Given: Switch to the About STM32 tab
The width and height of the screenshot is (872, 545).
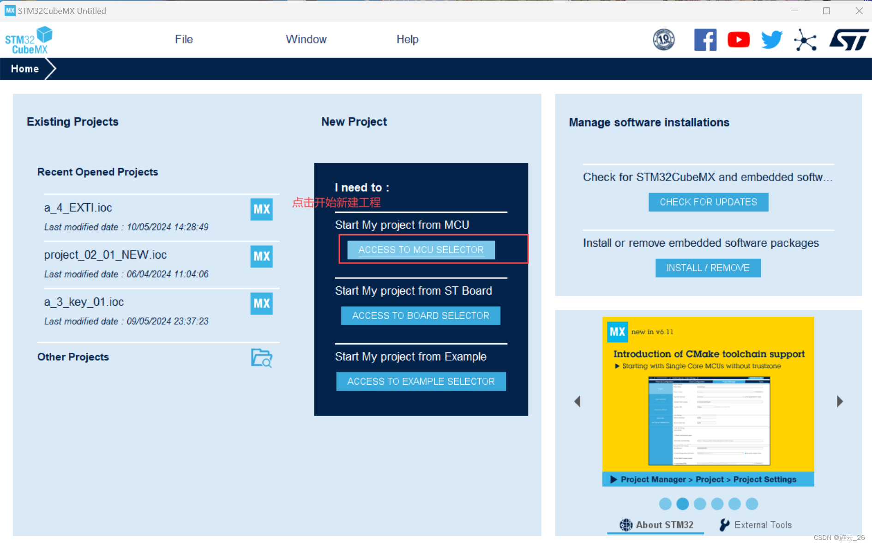Looking at the screenshot, I should pos(656,525).
